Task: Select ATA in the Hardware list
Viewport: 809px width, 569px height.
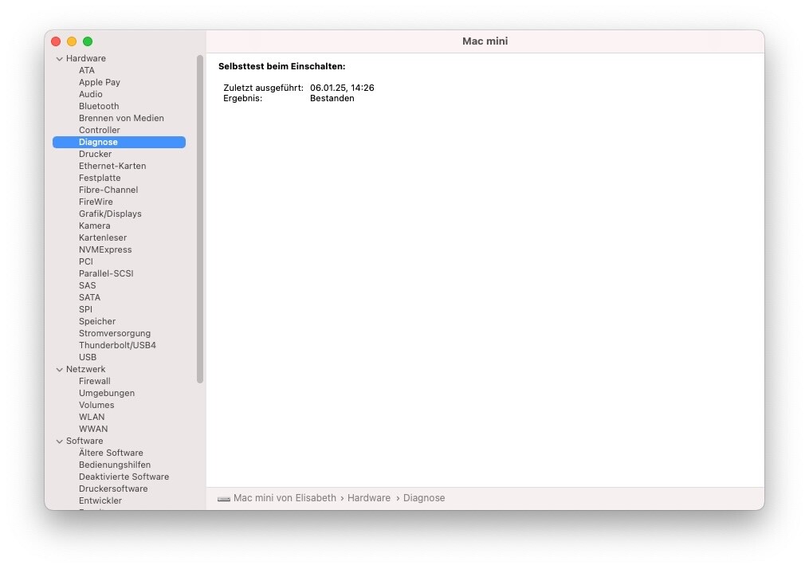Action: [x=87, y=70]
